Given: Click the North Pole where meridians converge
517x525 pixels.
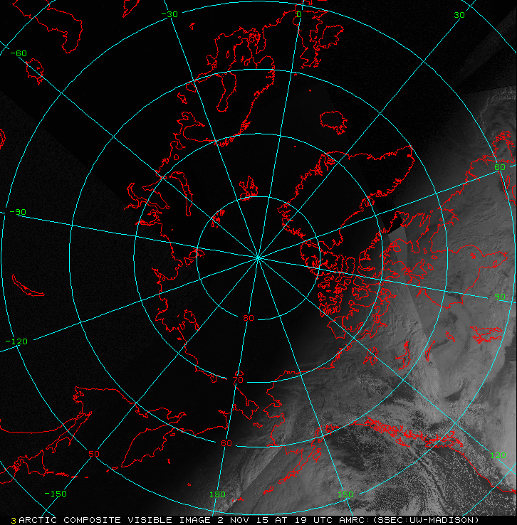Looking at the screenshot, I should pyautogui.click(x=258, y=258).
